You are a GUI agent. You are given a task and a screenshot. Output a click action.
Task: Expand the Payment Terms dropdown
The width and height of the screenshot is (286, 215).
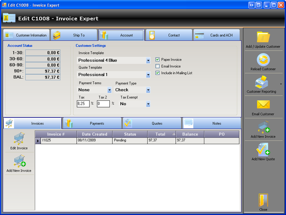point(109,90)
